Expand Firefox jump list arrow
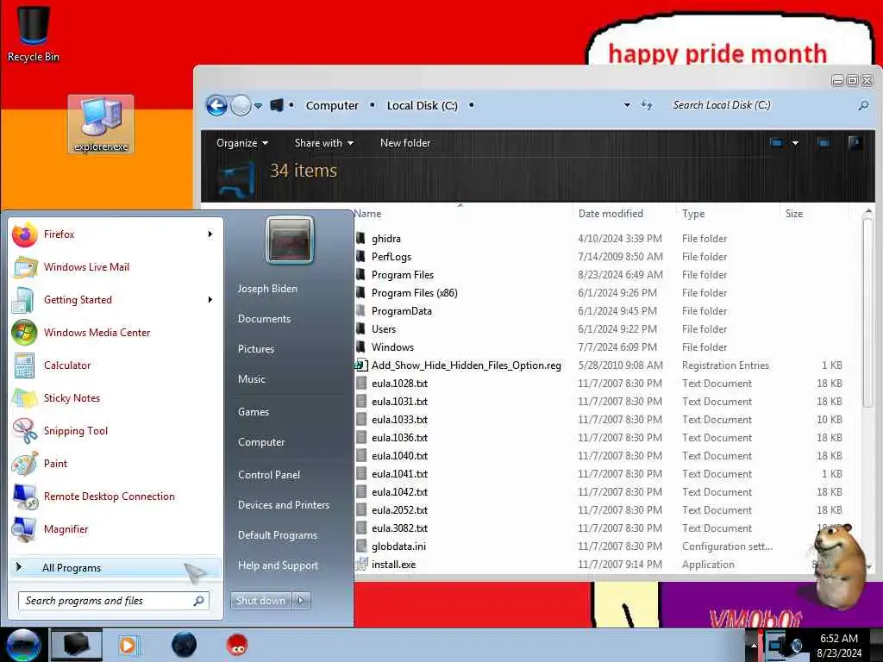 pos(210,234)
